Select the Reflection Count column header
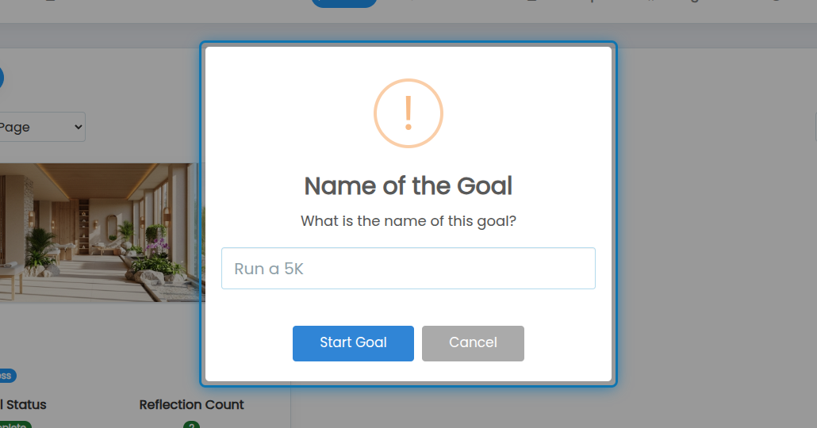This screenshot has height=428, width=817. (x=191, y=404)
